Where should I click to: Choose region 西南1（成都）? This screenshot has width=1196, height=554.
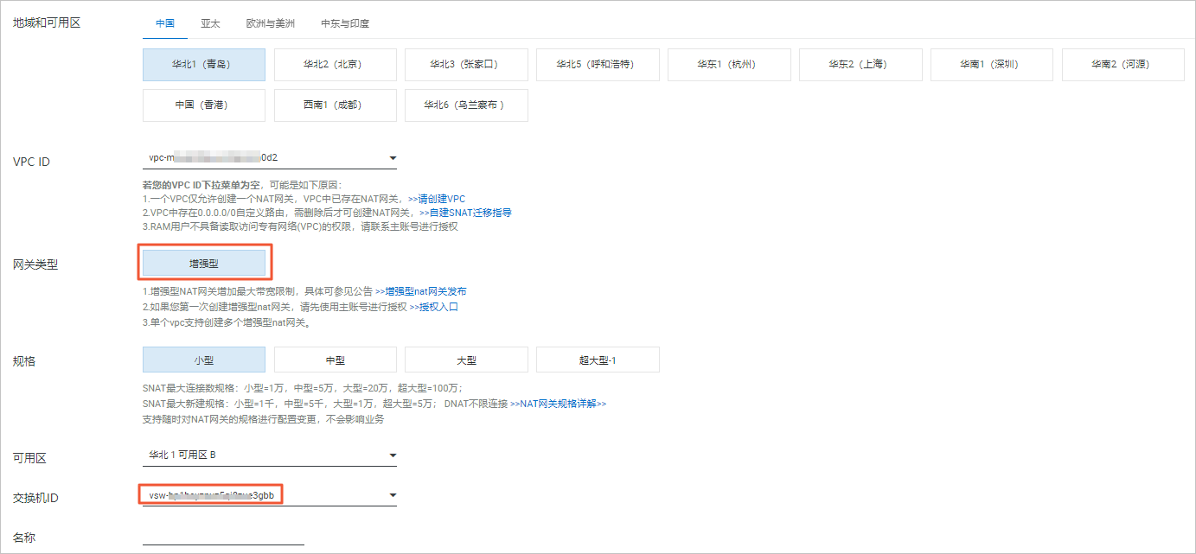(336, 105)
